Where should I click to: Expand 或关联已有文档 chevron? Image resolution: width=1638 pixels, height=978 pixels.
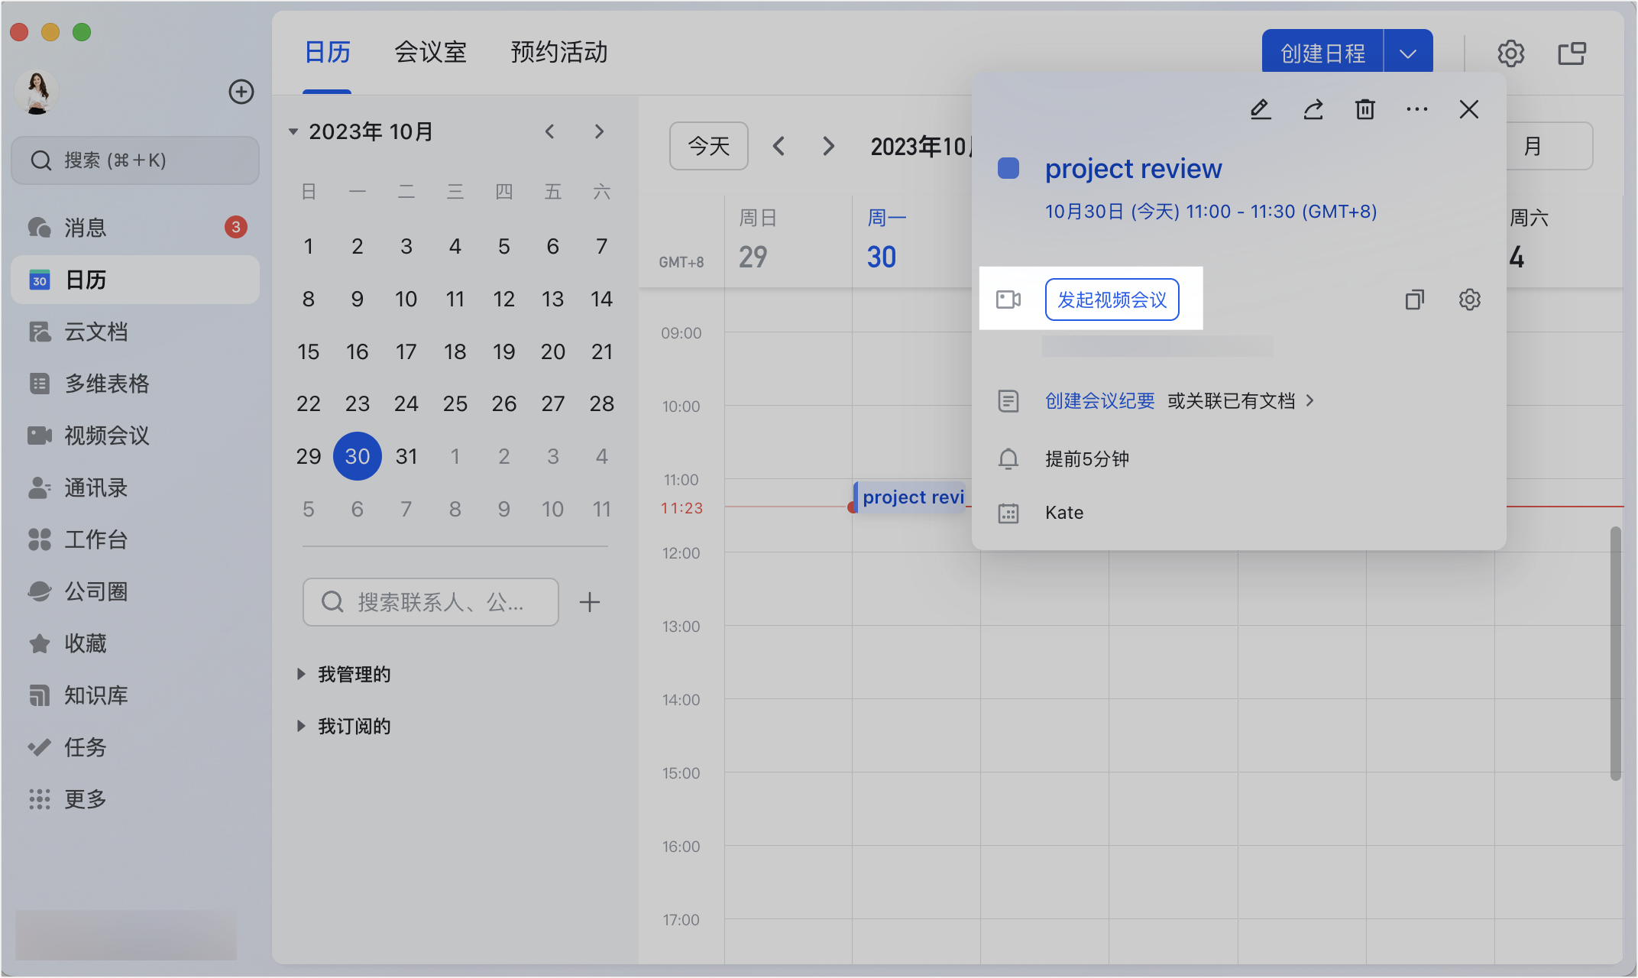tap(1310, 400)
